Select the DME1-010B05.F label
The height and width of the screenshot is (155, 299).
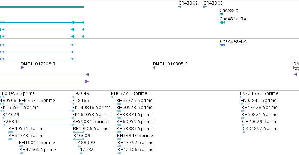tap(170, 64)
